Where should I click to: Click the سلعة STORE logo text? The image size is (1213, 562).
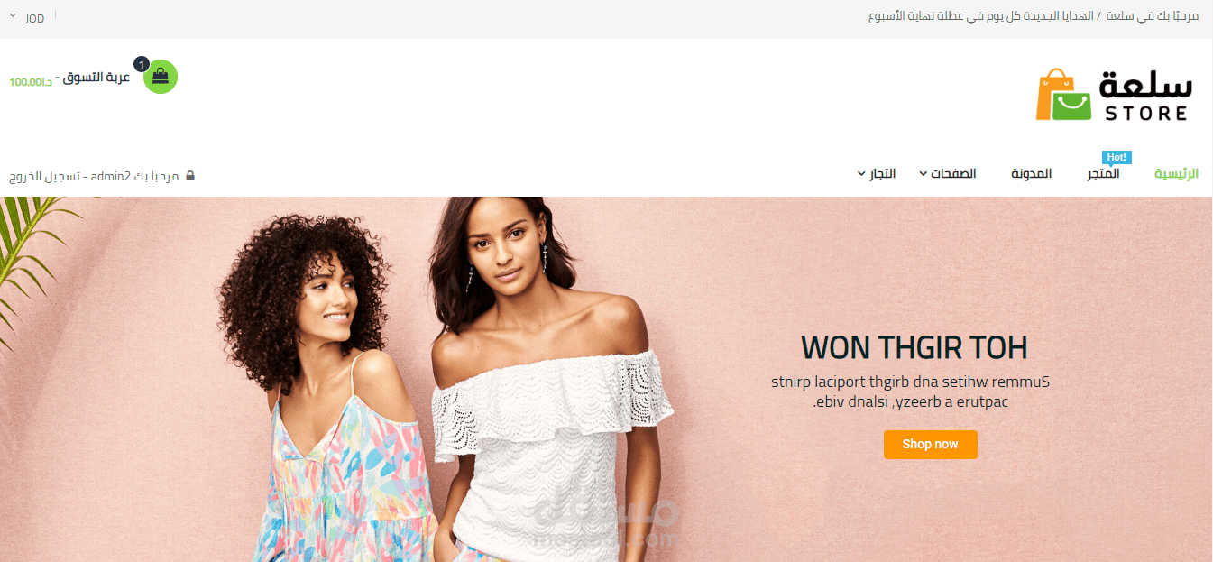click(1146, 96)
